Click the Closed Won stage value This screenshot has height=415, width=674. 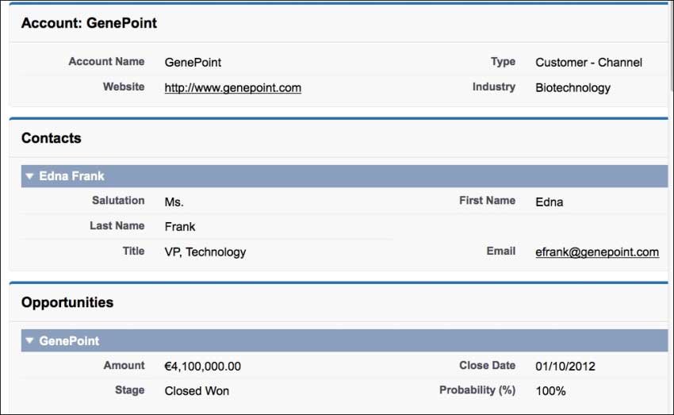[x=197, y=391]
